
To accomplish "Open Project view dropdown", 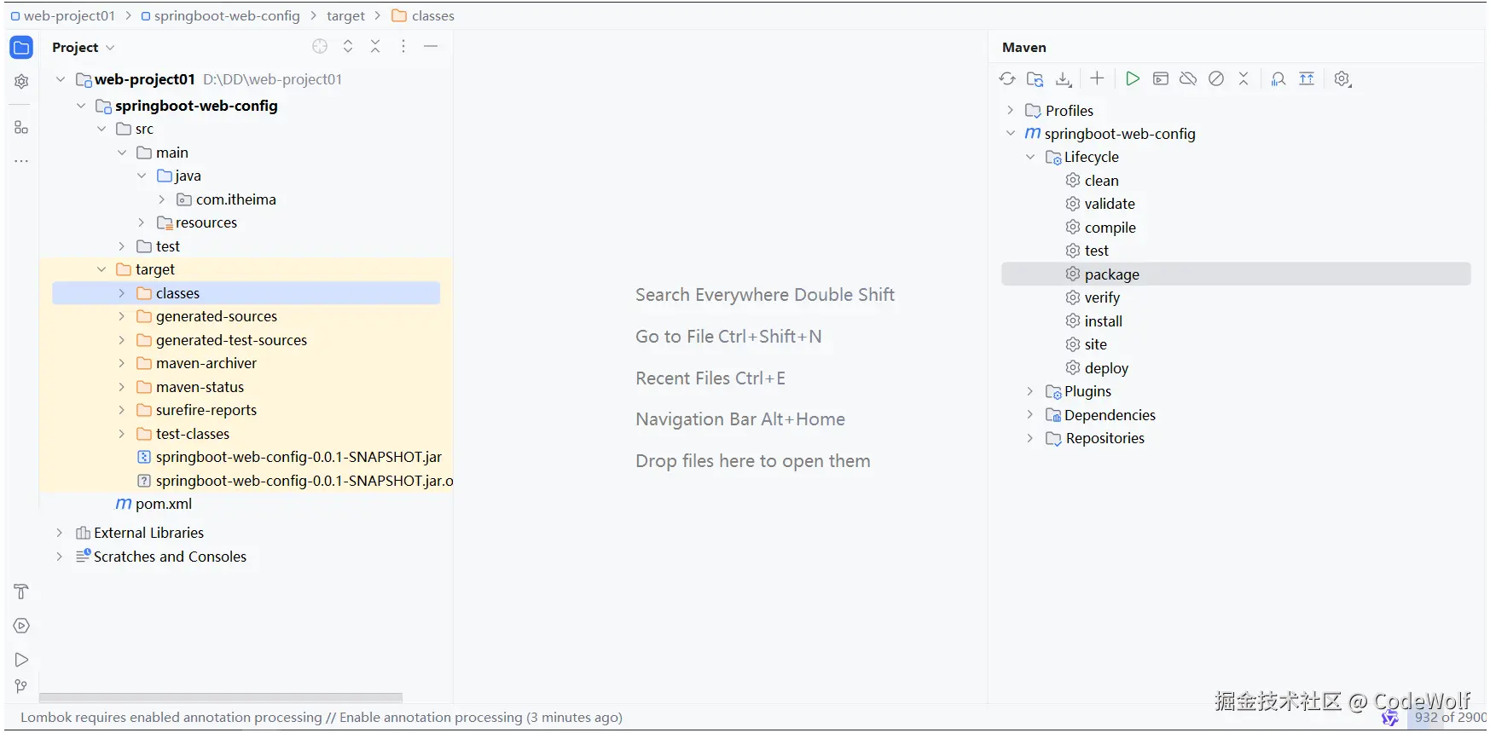I will click(84, 48).
